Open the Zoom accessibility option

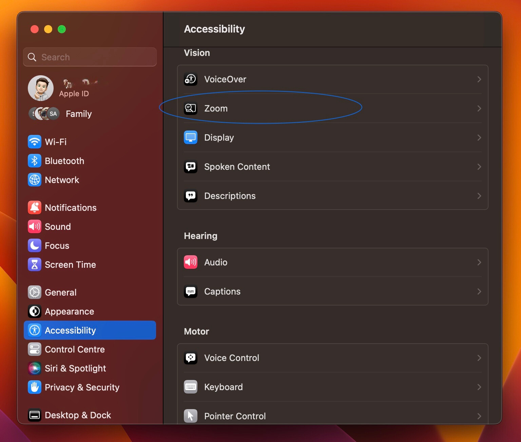click(332, 108)
